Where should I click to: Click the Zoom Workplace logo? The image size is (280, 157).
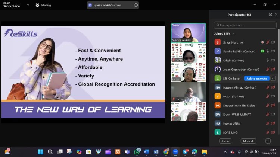12,5
